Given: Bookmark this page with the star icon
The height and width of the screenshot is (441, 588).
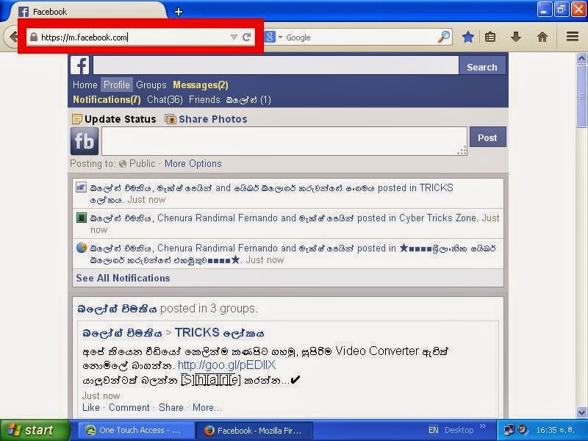Looking at the screenshot, I should [467, 37].
